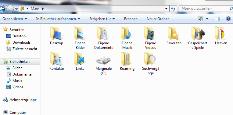The width and height of the screenshot is (233, 115).
Task: Click the search magnifier icon
Action: click(x=231, y=8)
